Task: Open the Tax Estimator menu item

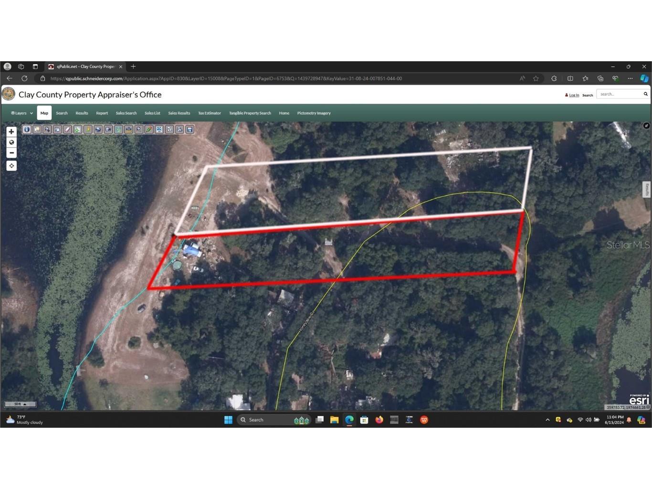Action: [210, 113]
